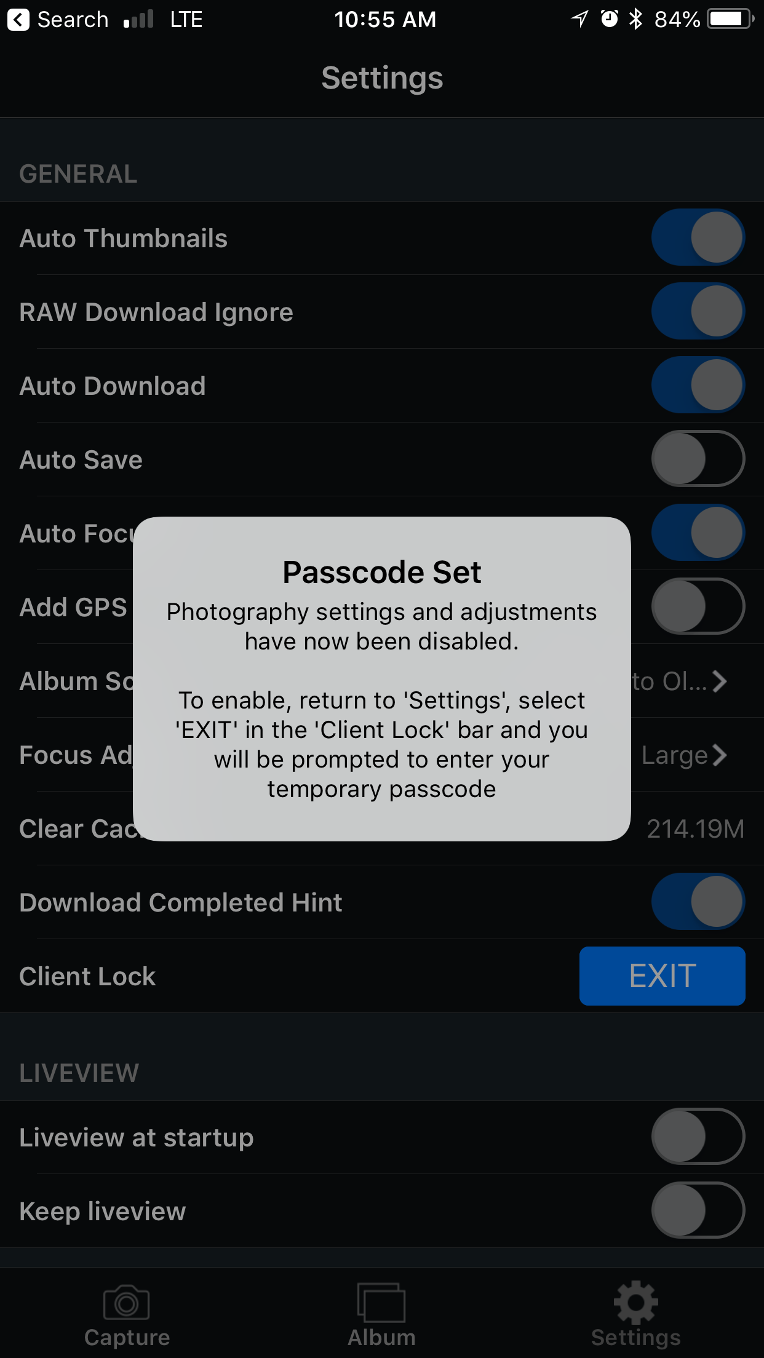Switch off Download Completed Hint
Screen dimensions: 764x1358
tap(698, 902)
